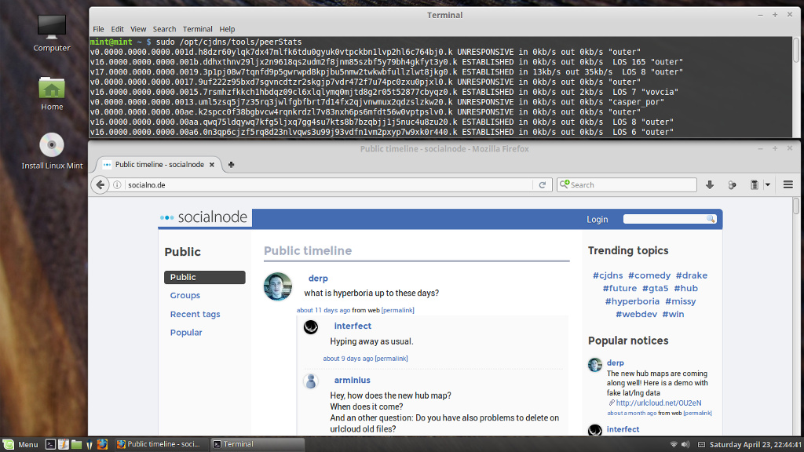Focus the socialnode site search field
Viewport: 804px width, 452px height.
[664, 219]
